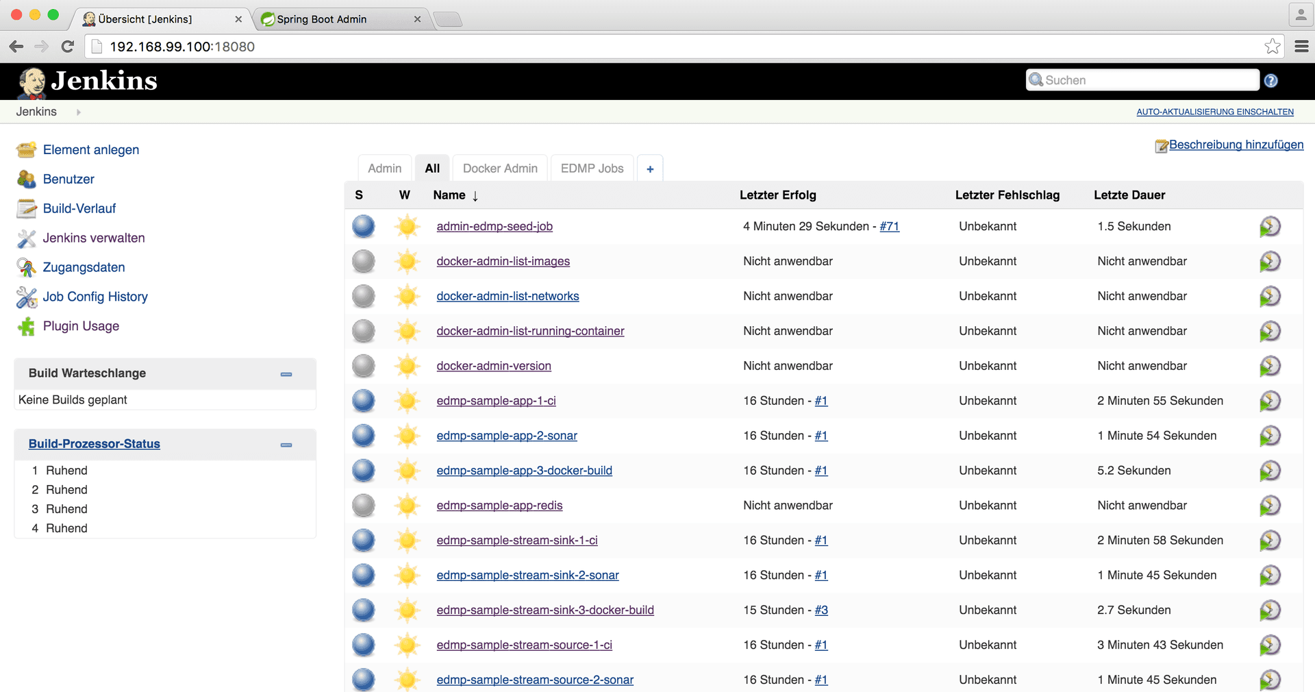Collapse the Build-Prozessor-Status panel
The image size is (1315, 692).
coord(286,445)
